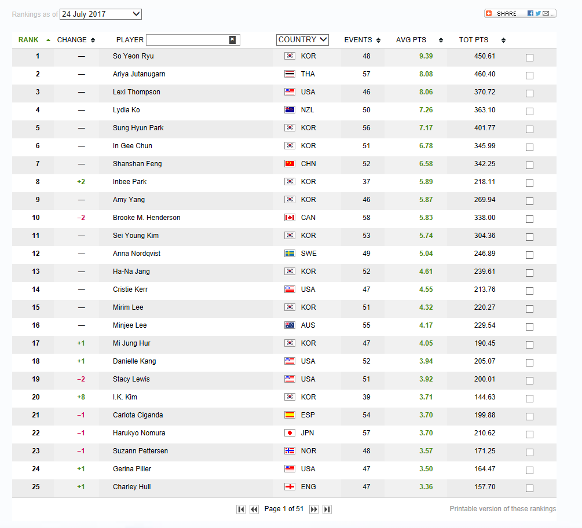Open the Country filter dropdown
582x528 pixels.
302,40
